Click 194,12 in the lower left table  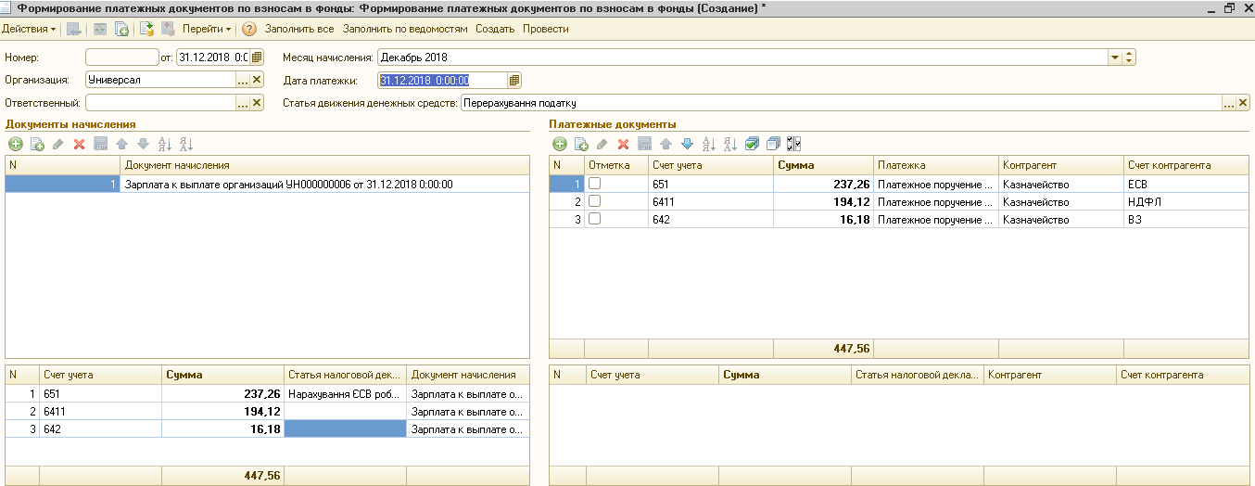pos(222,411)
